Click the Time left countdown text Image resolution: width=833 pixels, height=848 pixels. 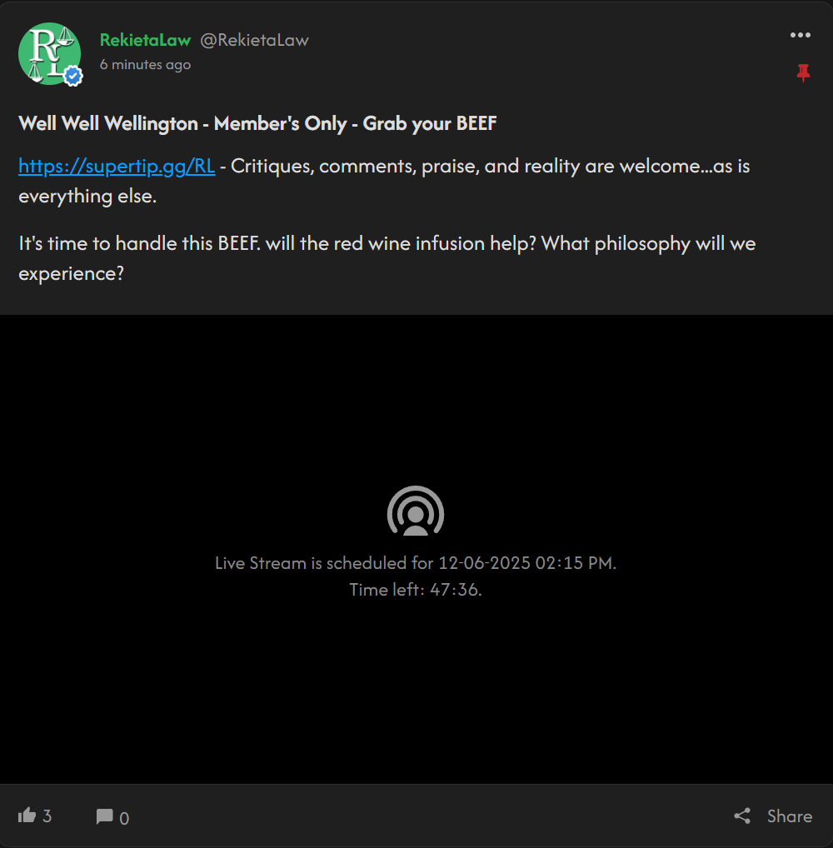coord(416,590)
